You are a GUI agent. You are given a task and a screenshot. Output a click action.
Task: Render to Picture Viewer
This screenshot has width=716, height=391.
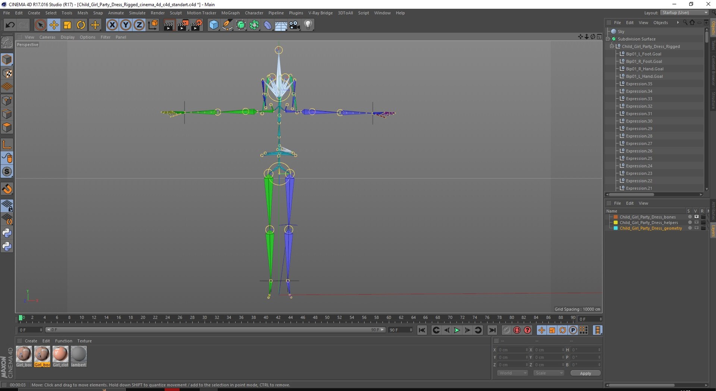tap(183, 25)
